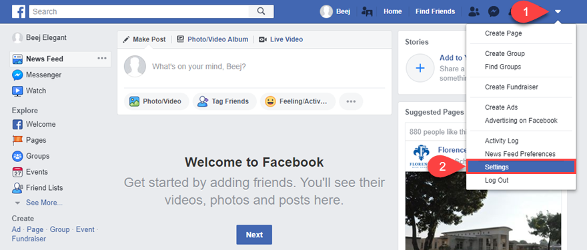Click the Events calendar icon
This screenshot has width=587, height=250.
pyautogui.click(x=17, y=172)
